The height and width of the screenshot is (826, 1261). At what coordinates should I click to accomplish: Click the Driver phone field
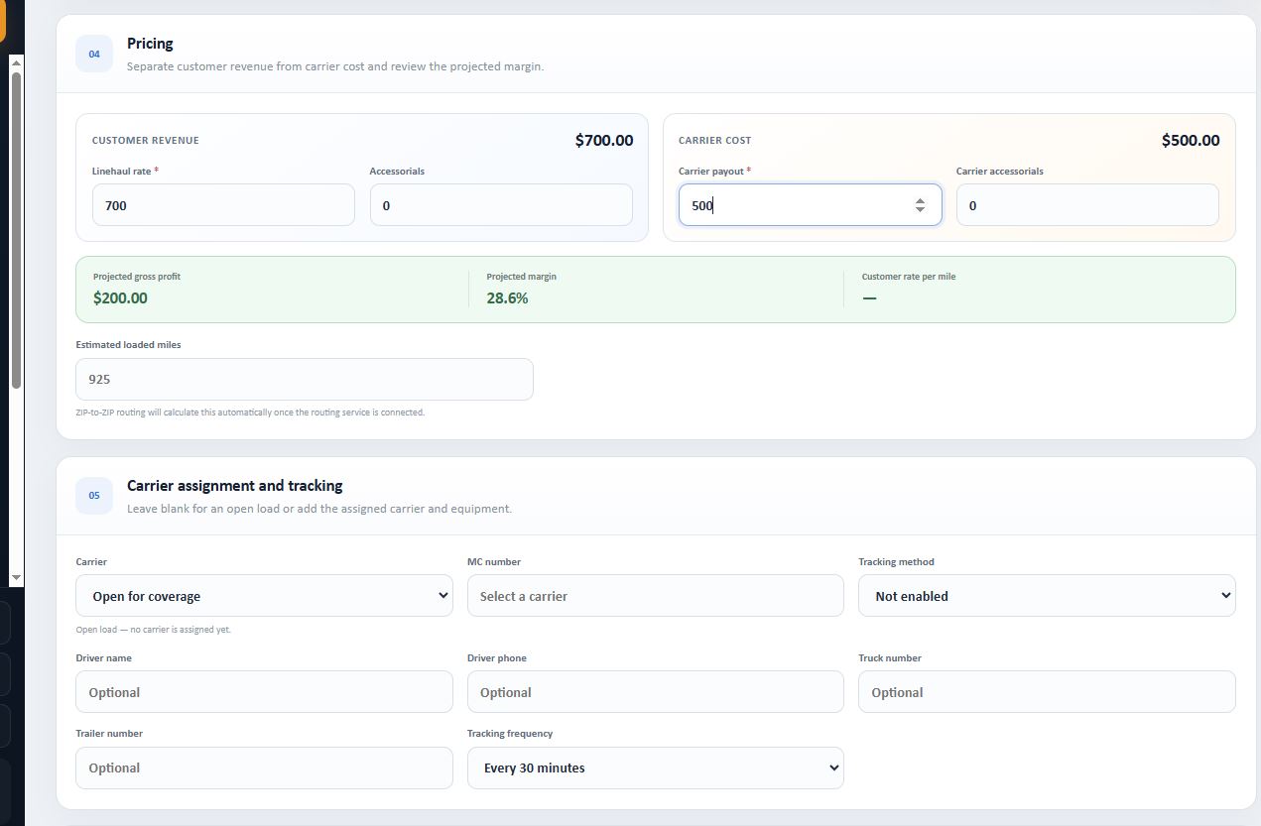click(x=656, y=692)
